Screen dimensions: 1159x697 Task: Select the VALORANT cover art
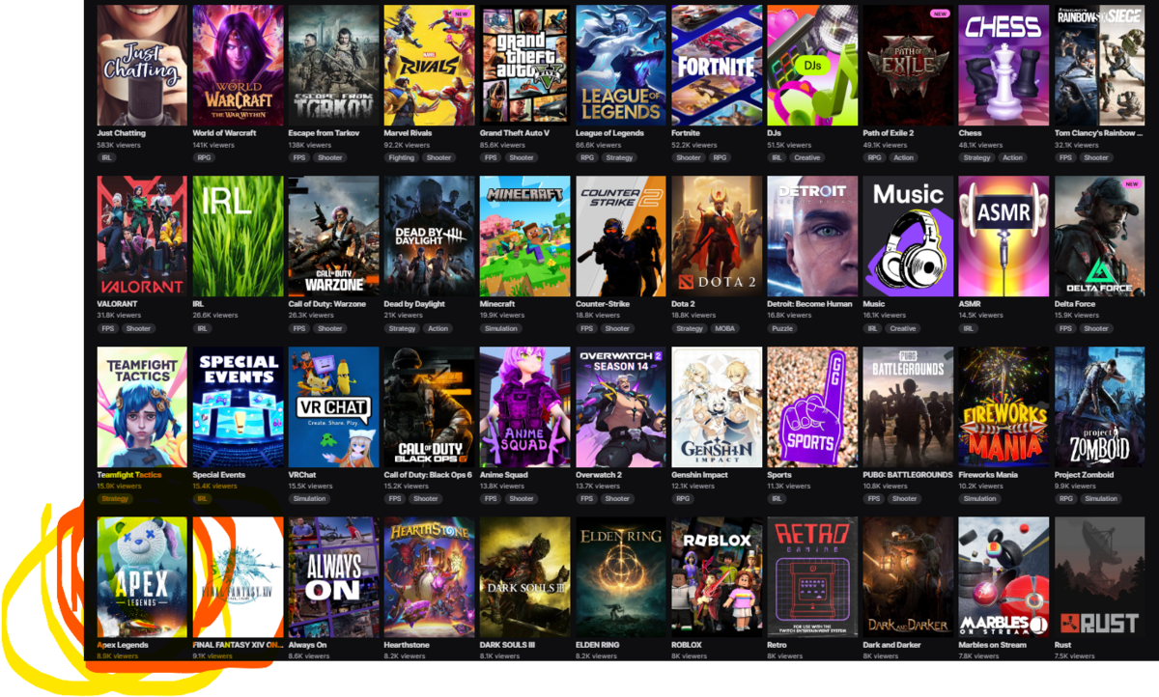(142, 236)
